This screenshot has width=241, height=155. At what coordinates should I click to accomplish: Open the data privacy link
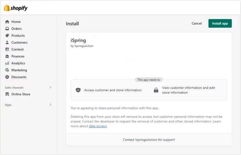pyautogui.click(x=98, y=126)
